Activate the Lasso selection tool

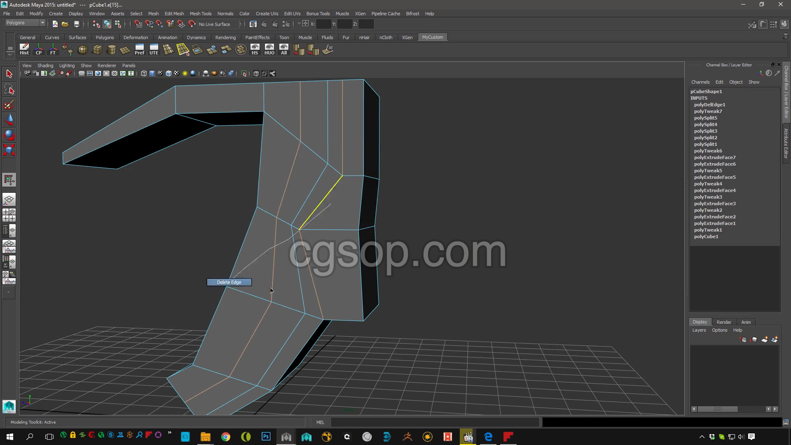(9, 89)
